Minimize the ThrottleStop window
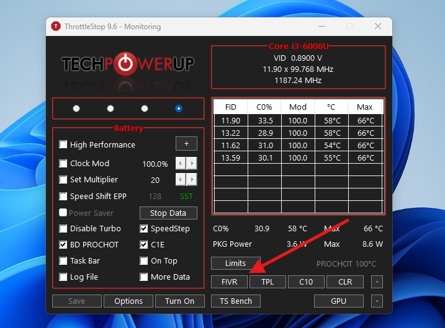445x328 pixels. [x=321, y=27]
